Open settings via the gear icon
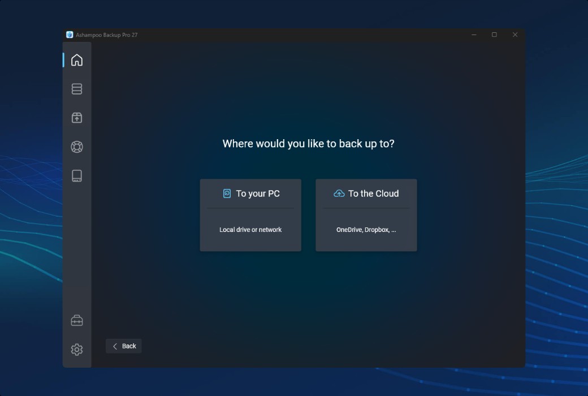 (77, 350)
